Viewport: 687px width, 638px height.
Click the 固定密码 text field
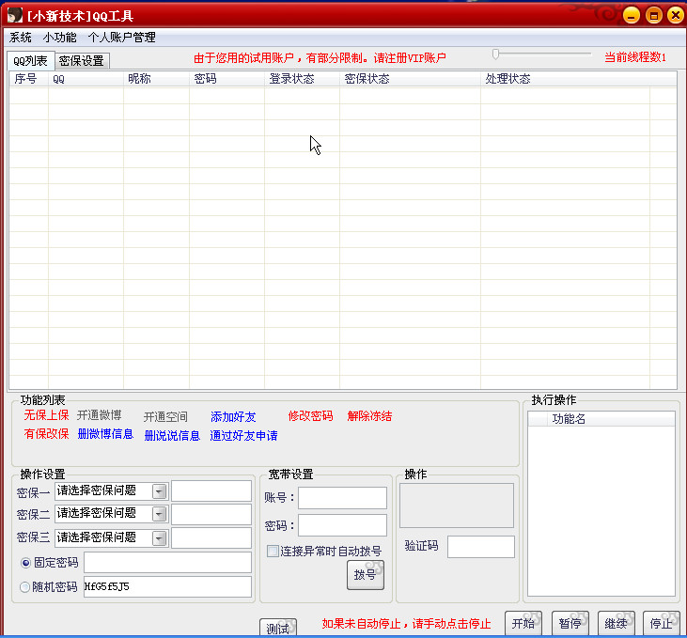pyautogui.click(x=168, y=563)
